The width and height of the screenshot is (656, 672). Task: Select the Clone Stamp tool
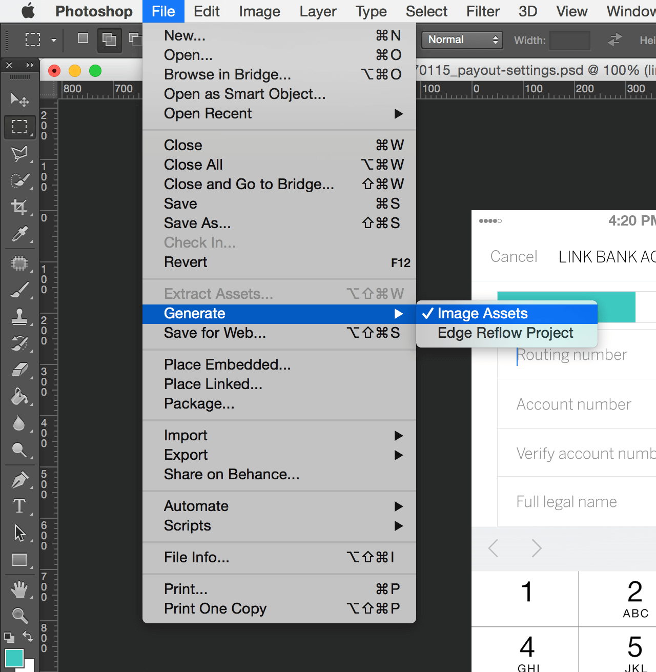tap(19, 317)
